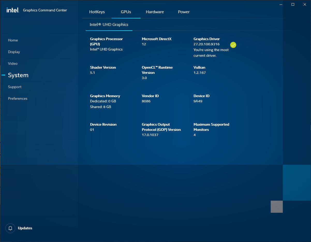Click the OpenCL Runtime Version heading
311x242 pixels.
(x=157, y=70)
